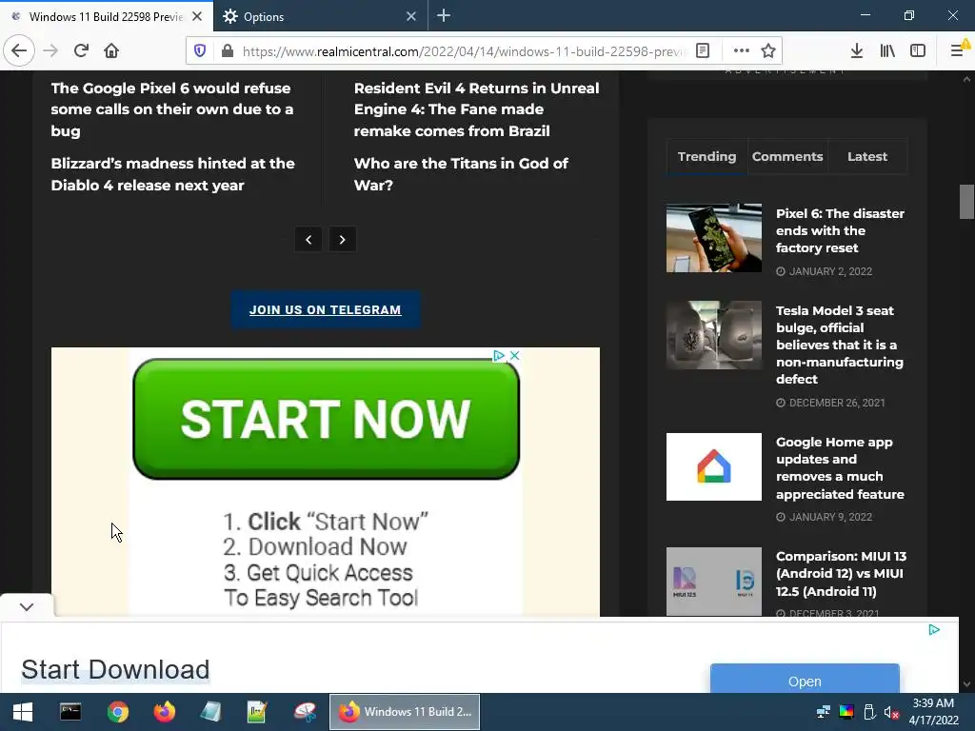Viewport: 975px width, 731px height.
Task: Click DECEMBER 26, 2021 date text
Action: coord(837,403)
